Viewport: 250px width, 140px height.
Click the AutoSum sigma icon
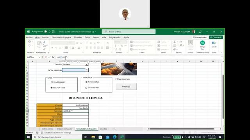(x=175, y=42)
